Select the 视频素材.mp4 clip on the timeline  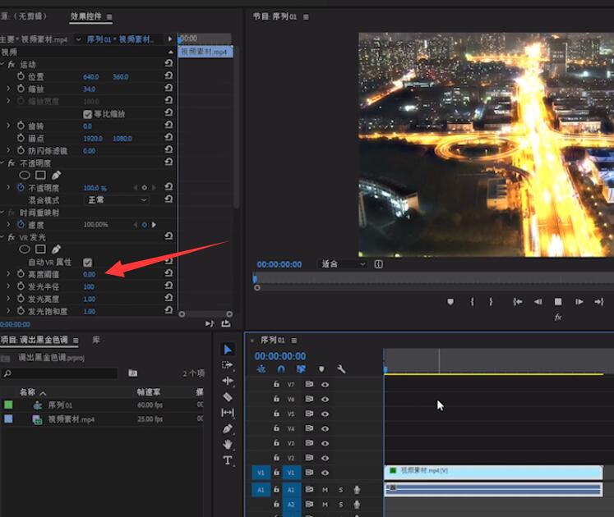pyautogui.click(x=493, y=471)
